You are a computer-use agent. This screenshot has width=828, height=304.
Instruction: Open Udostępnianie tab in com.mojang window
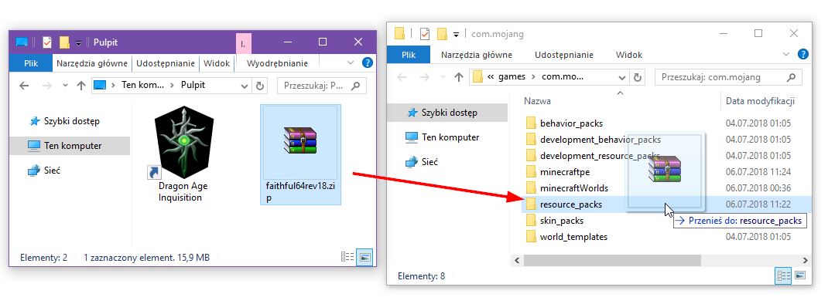pyautogui.click(x=564, y=55)
